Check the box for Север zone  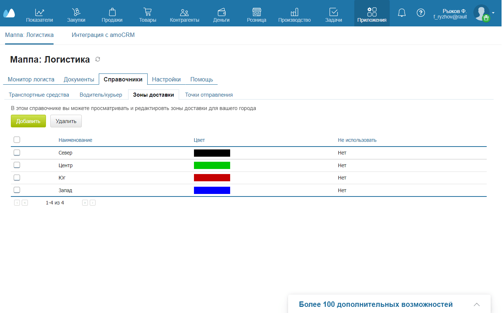click(x=17, y=153)
